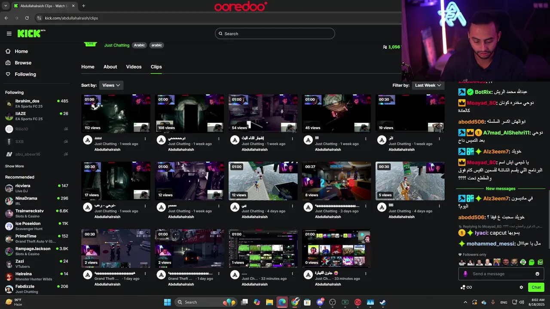This screenshot has width=550, height=309.
Task: Open recommended channel RampageJackson
Action: tap(37, 251)
